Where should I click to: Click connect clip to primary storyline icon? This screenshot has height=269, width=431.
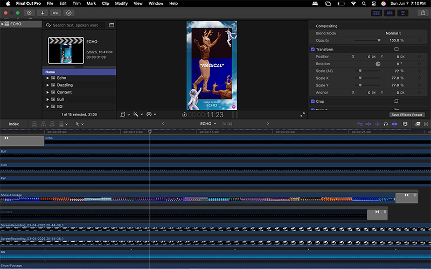click(x=34, y=124)
